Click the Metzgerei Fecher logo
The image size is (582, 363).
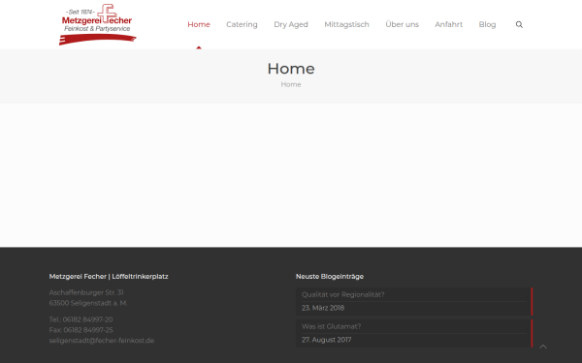(98, 24)
